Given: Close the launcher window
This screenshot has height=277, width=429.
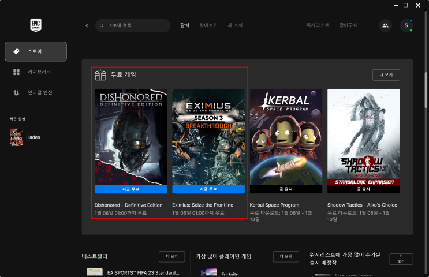Looking at the screenshot, I should (x=418, y=5).
